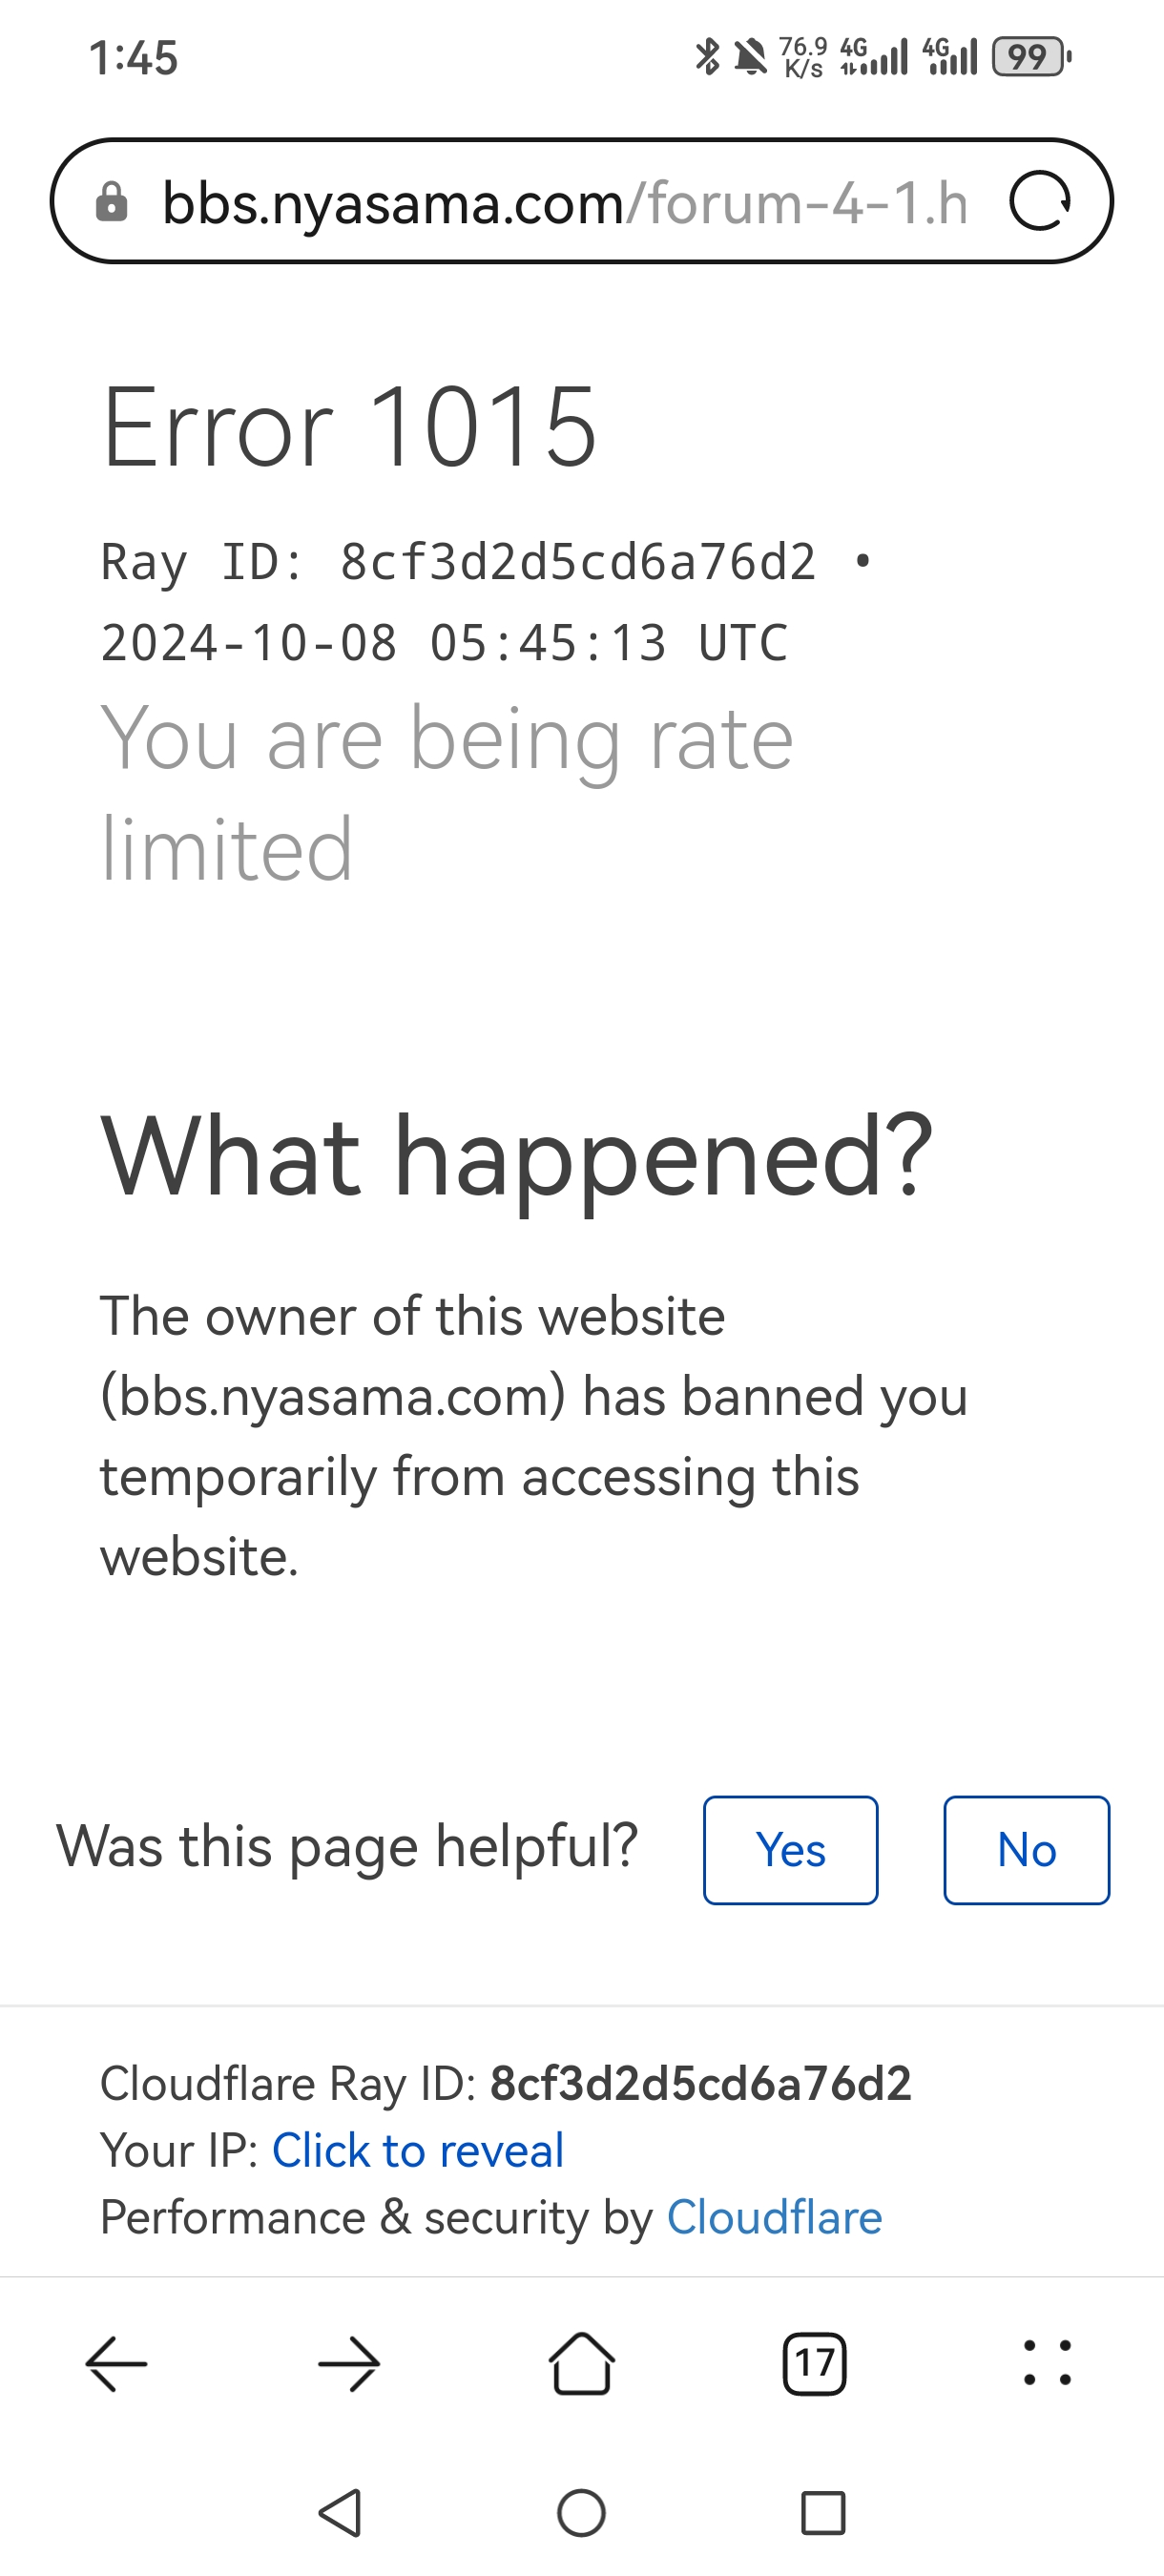Tap the bbs.nyasama.com URL address field
The width and height of the screenshot is (1164, 2576).
(x=565, y=203)
